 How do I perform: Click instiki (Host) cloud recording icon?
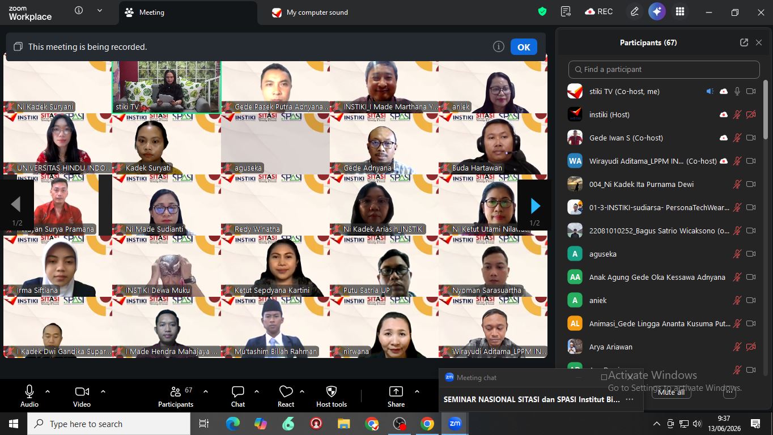tap(724, 114)
